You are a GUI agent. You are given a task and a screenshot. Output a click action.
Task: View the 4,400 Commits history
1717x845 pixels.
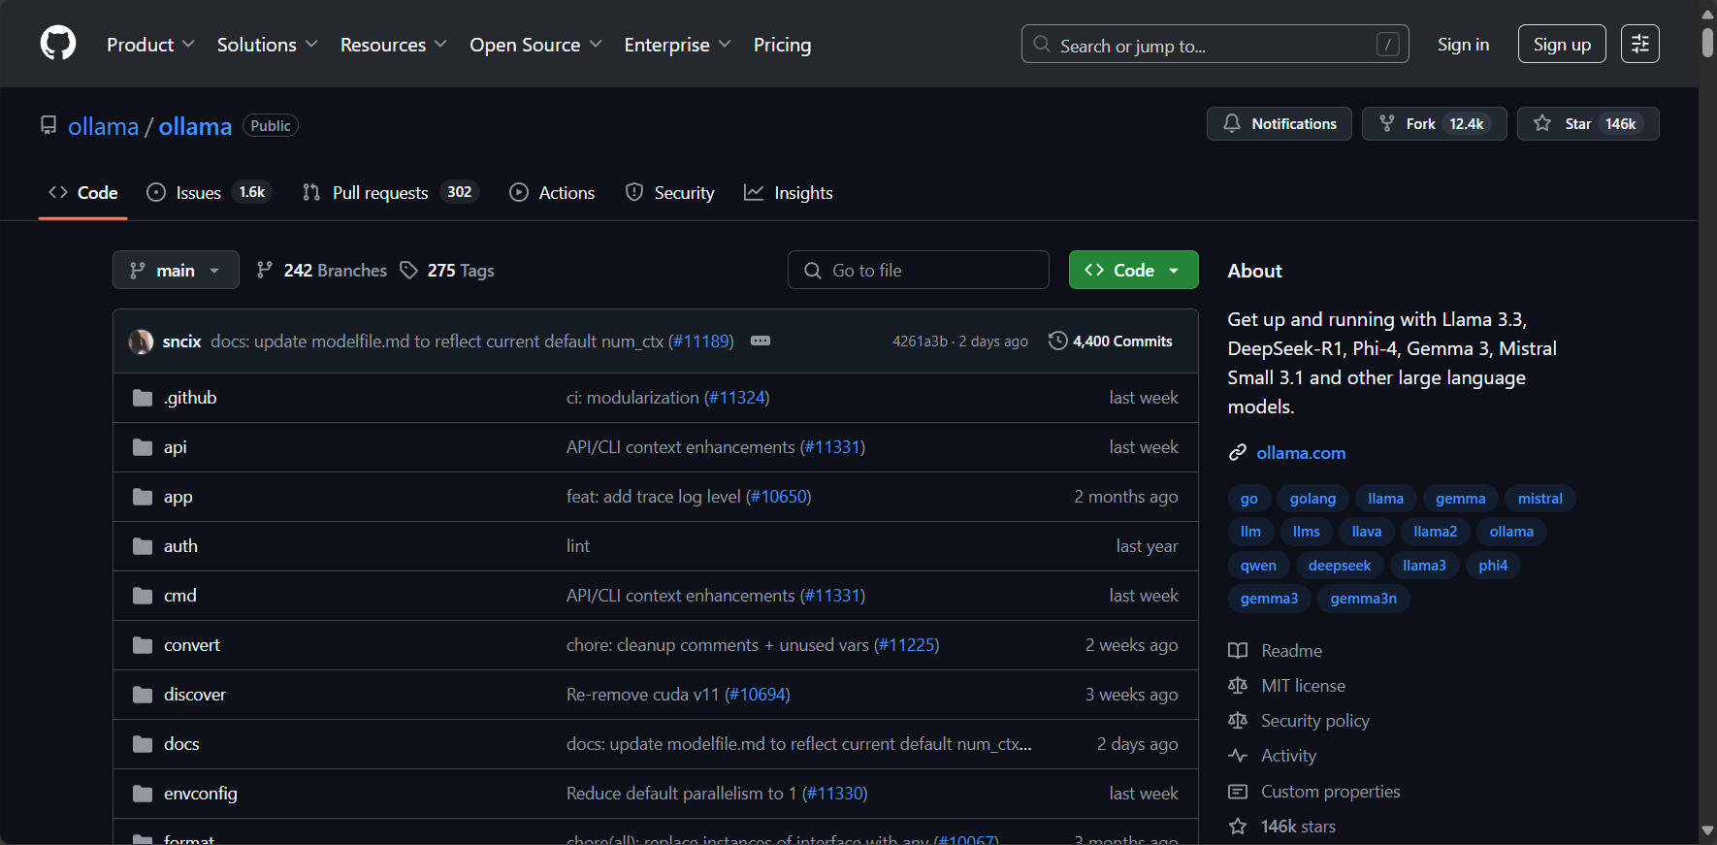[1111, 341]
